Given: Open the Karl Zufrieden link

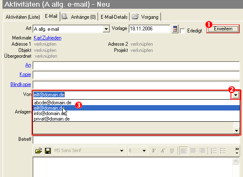Looking at the screenshot, I should [x=47, y=38].
